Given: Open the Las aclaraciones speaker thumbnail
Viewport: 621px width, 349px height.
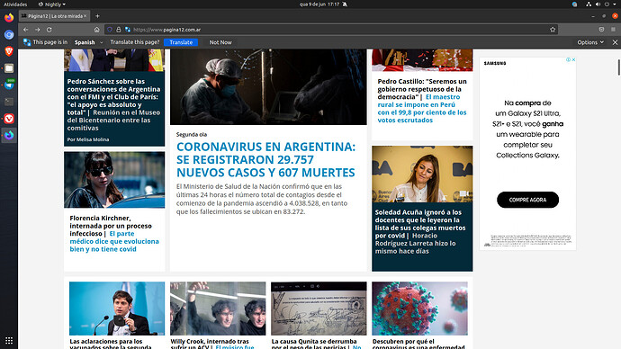Looking at the screenshot, I should [x=117, y=309].
